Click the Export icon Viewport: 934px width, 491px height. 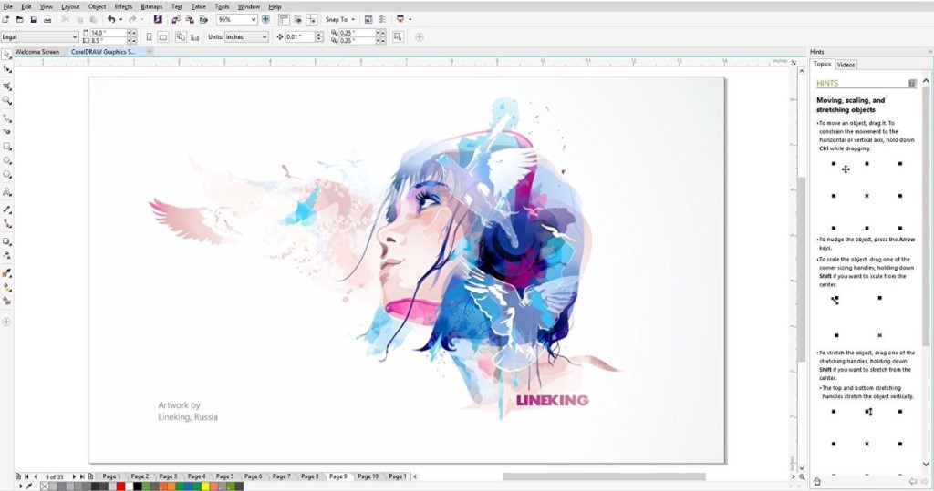click(x=190, y=20)
